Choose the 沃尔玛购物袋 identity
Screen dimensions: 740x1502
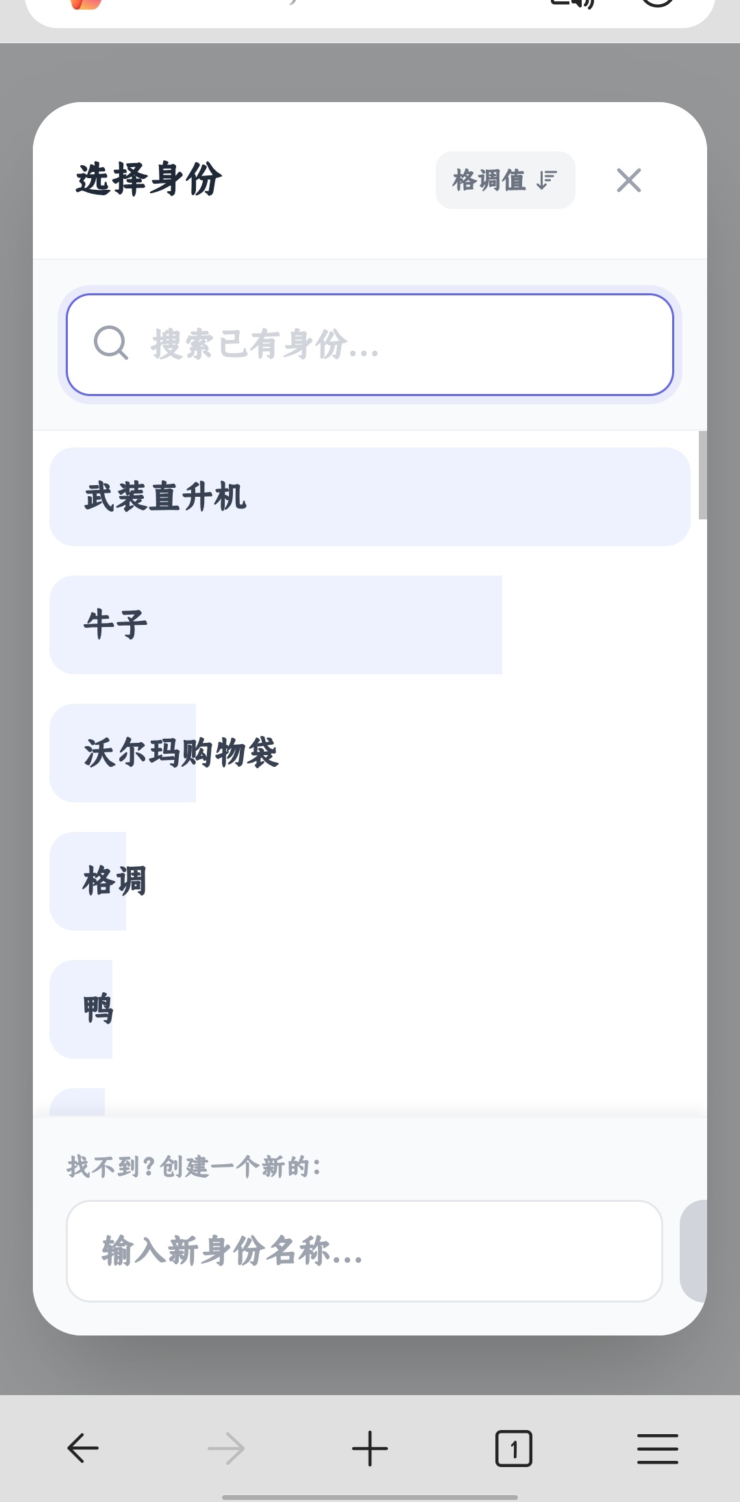pos(182,753)
